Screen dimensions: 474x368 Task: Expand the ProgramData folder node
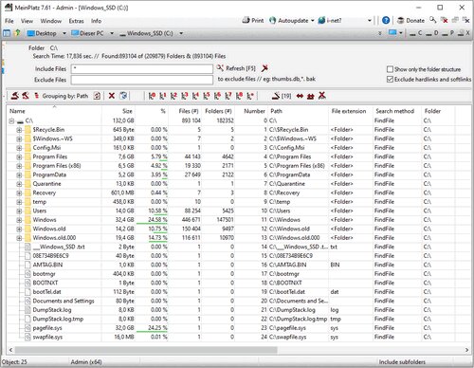(19, 175)
